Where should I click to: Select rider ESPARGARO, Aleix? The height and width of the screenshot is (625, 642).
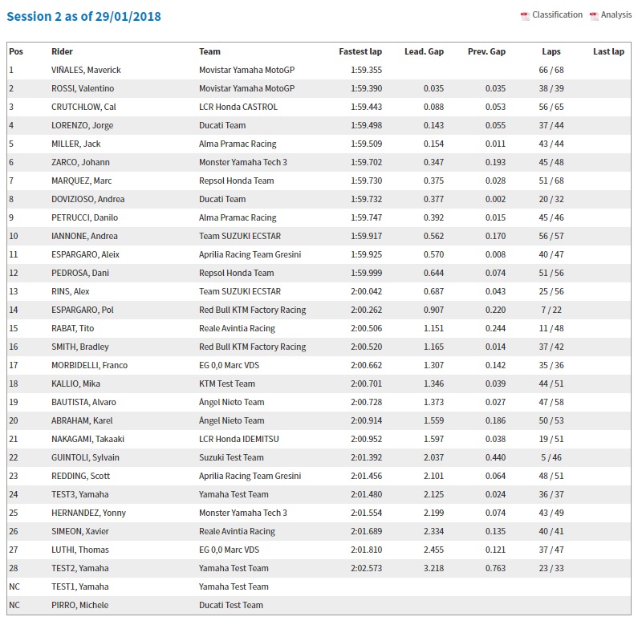click(86, 254)
